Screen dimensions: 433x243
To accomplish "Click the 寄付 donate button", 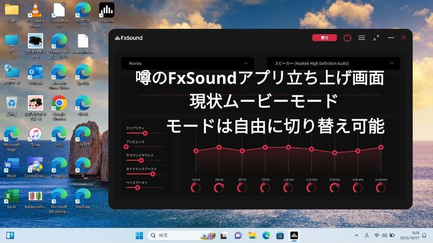I will 324,37.
